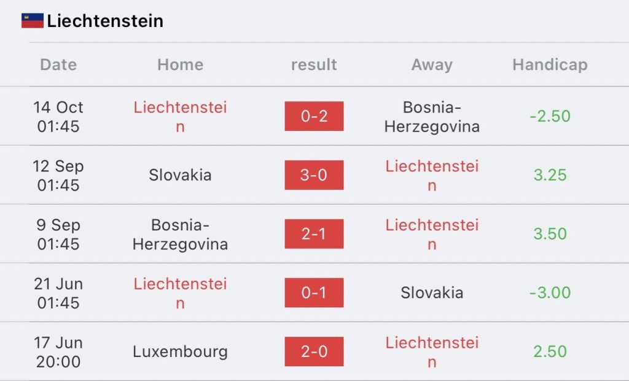This screenshot has width=629, height=381.
Task: Click the 3.25 handicap value
Action: (x=550, y=175)
